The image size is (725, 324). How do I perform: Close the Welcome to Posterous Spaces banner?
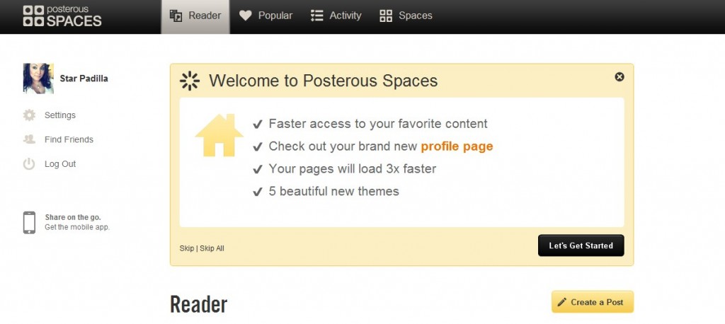point(619,76)
